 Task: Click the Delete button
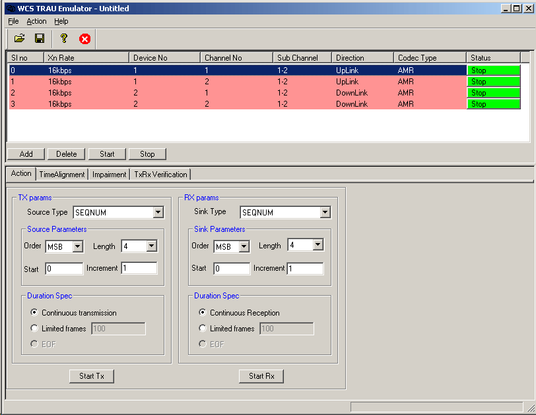66,154
